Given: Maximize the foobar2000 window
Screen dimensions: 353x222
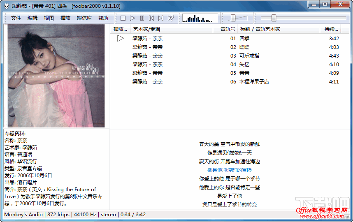Looking at the screenshot, I should tap(325, 5).
